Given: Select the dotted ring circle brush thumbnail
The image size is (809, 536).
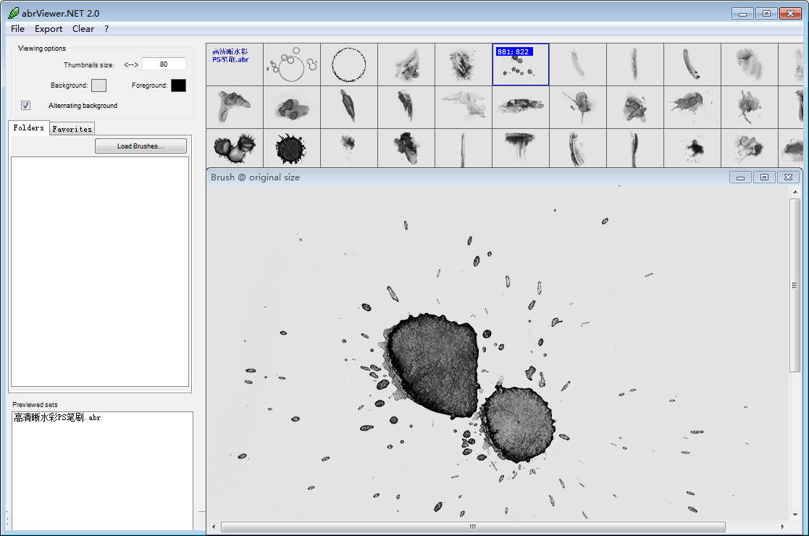Looking at the screenshot, I should click(349, 64).
